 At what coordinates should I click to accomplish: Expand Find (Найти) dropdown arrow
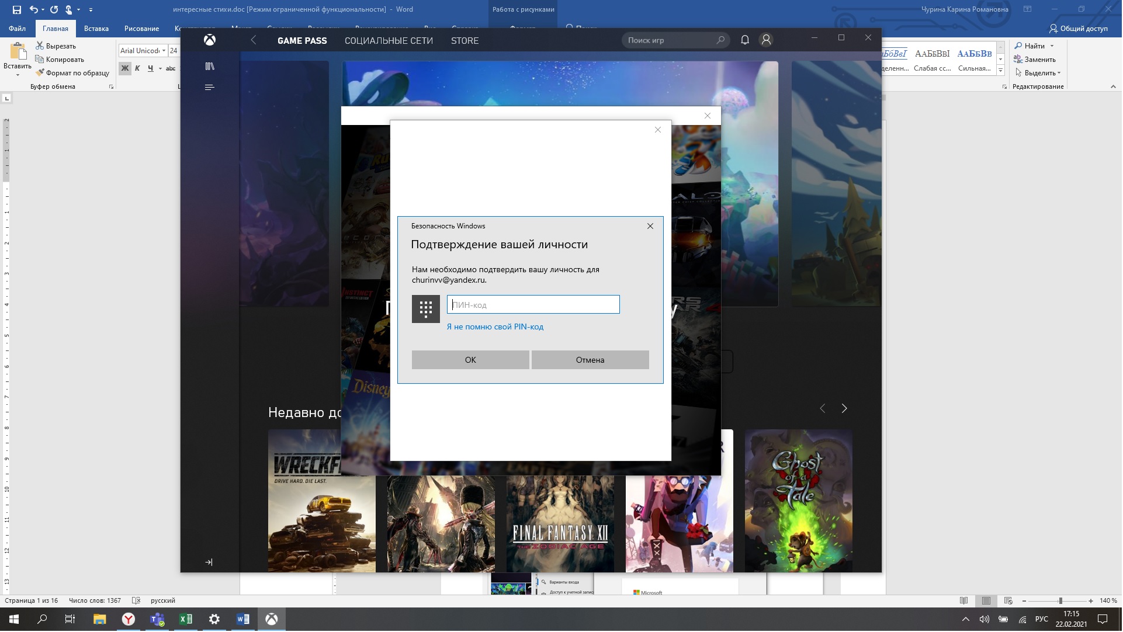pyautogui.click(x=1053, y=46)
